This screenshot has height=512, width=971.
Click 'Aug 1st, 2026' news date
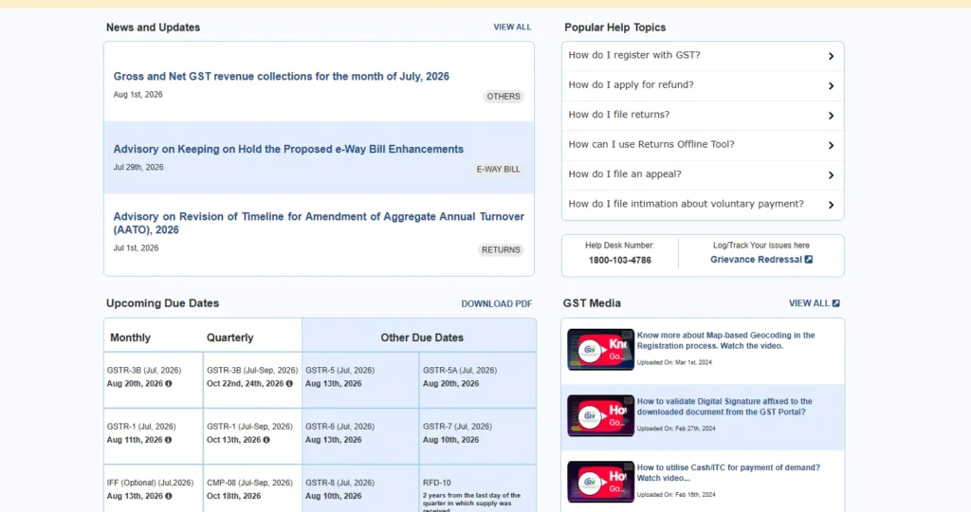click(138, 95)
